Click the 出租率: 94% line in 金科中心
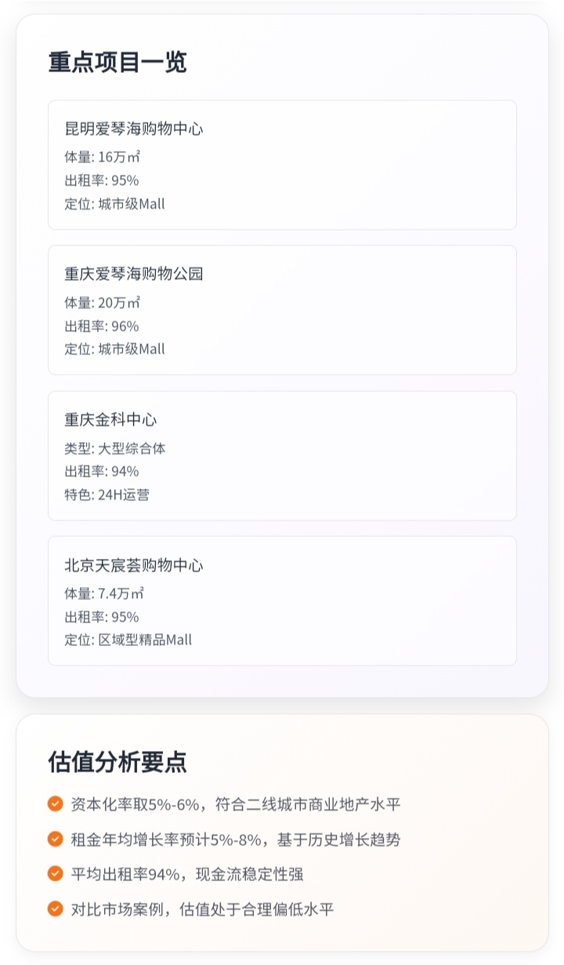Viewport: 564px width, 965px height. [x=102, y=471]
